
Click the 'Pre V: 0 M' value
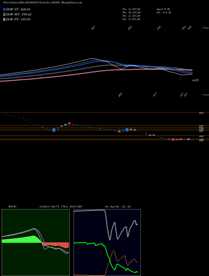[x=164, y=13]
